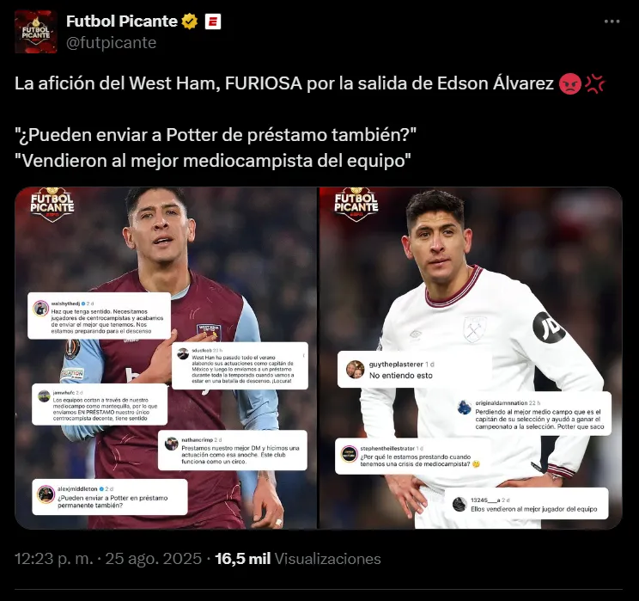Click the 12:23 p. m. timestamp

click(54, 559)
